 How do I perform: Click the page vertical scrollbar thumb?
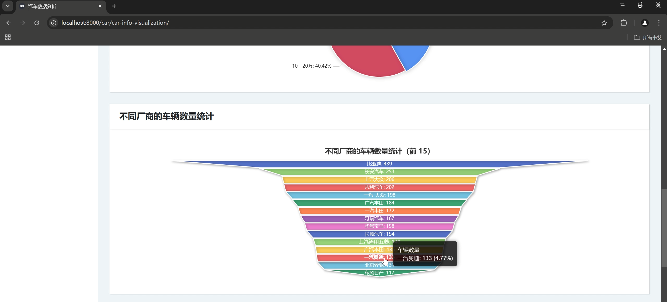click(664, 228)
